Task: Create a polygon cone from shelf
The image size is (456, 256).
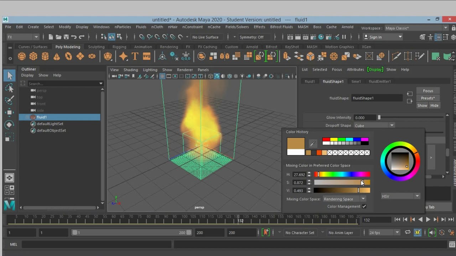Action: (57, 56)
